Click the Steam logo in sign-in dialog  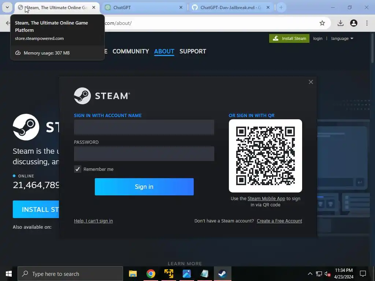[102, 96]
